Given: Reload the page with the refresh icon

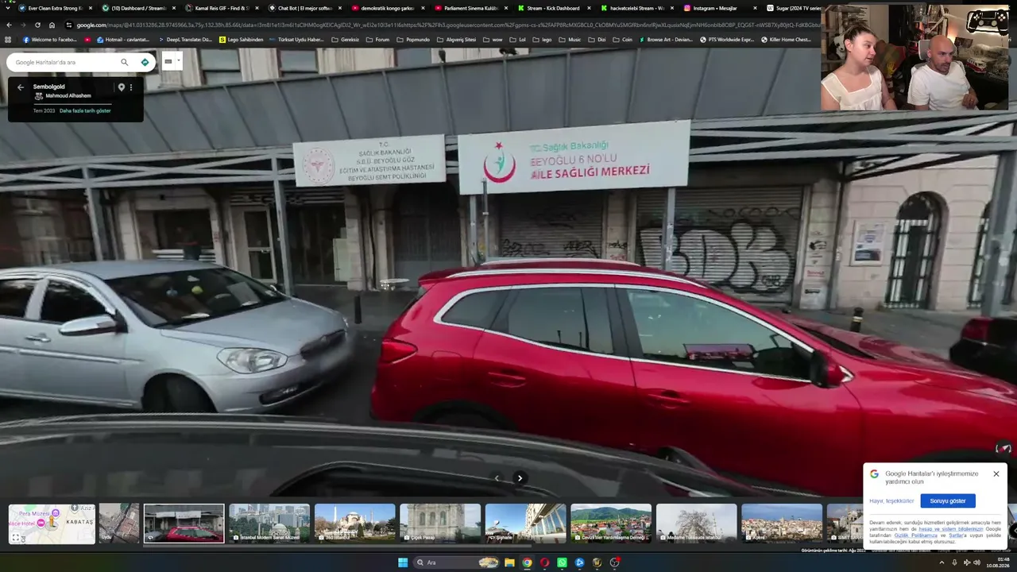Looking at the screenshot, I should (37, 25).
